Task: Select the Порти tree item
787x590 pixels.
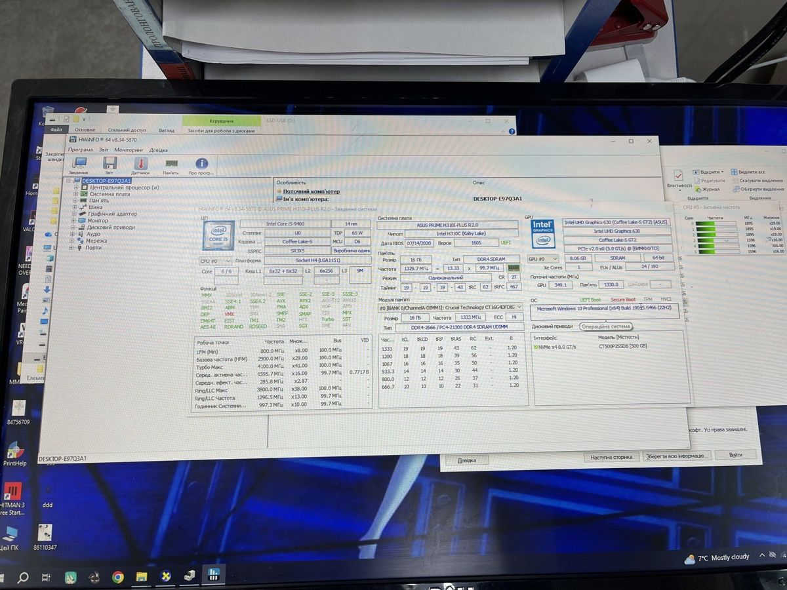Action: pos(93,248)
